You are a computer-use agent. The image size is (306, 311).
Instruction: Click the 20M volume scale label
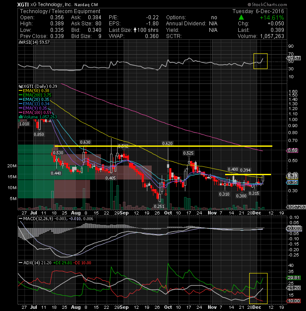click(x=12, y=166)
